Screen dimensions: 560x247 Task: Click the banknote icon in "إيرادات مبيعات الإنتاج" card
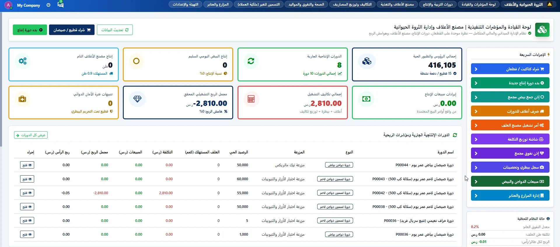pyautogui.click(x=366, y=99)
